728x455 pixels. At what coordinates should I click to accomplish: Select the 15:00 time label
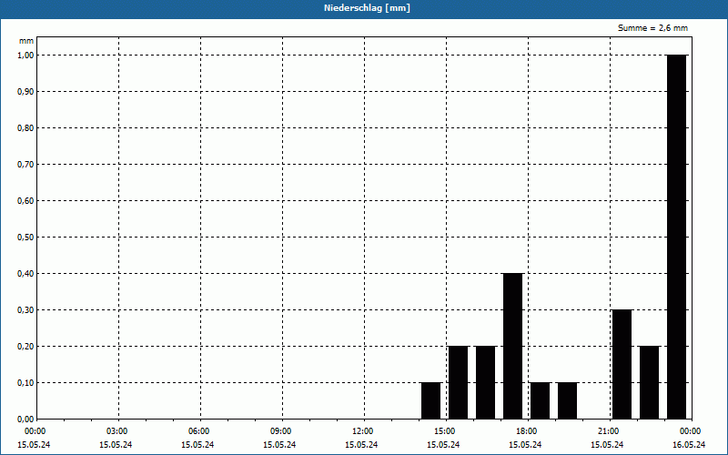point(443,431)
